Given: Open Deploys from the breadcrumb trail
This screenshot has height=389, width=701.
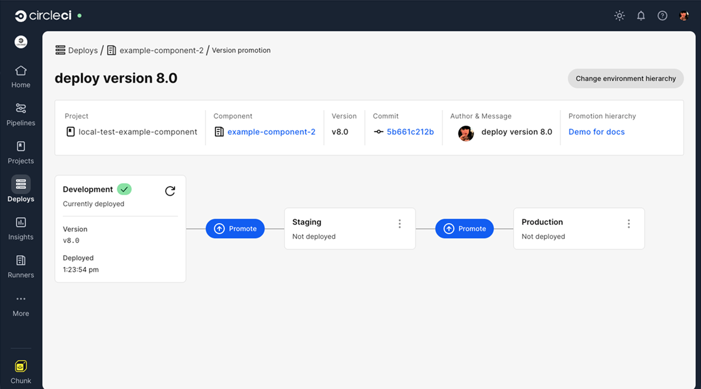Looking at the screenshot, I should [82, 50].
